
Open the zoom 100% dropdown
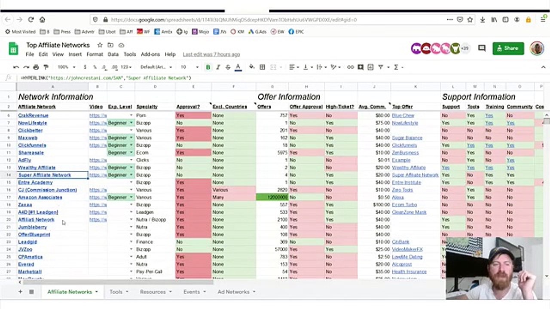(x=67, y=67)
